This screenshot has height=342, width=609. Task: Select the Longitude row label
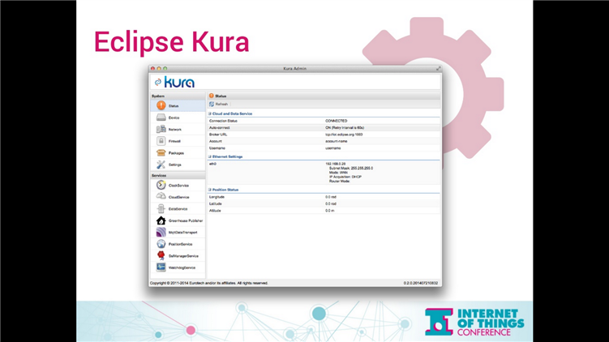tap(217, 197)
